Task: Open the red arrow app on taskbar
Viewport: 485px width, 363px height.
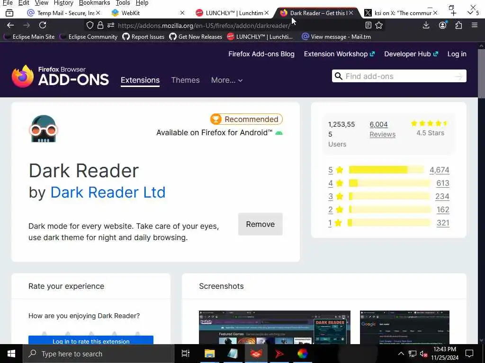Action: 279,354
